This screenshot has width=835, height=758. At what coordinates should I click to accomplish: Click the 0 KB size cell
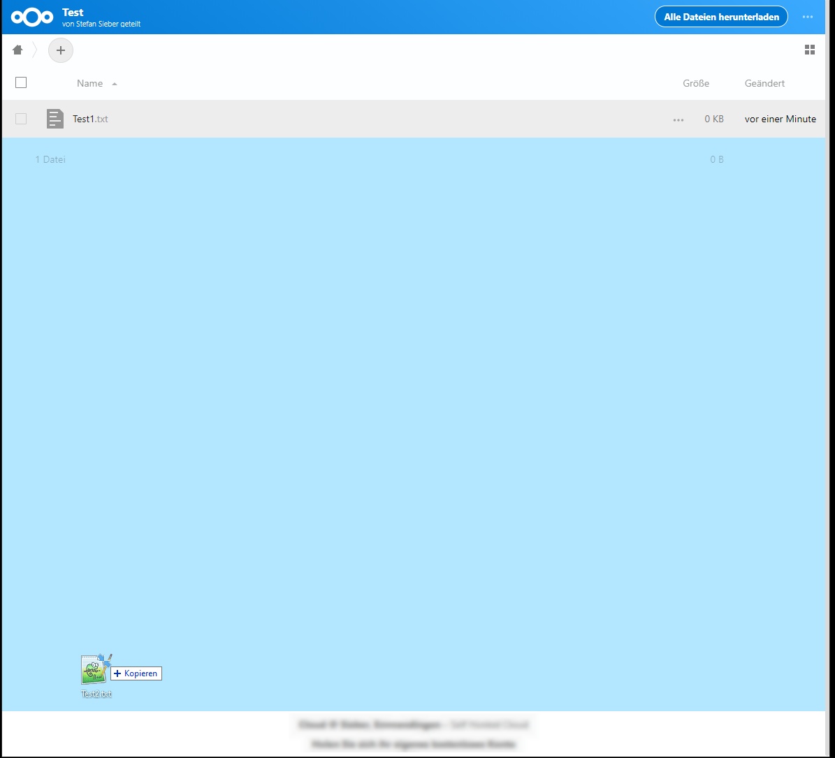coord(714,119)
